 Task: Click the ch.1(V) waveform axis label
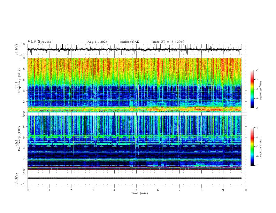17,49
